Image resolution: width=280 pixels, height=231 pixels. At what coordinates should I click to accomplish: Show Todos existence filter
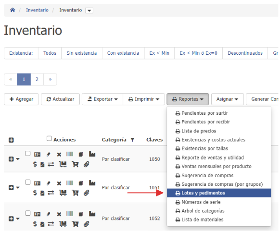[50, 53]
